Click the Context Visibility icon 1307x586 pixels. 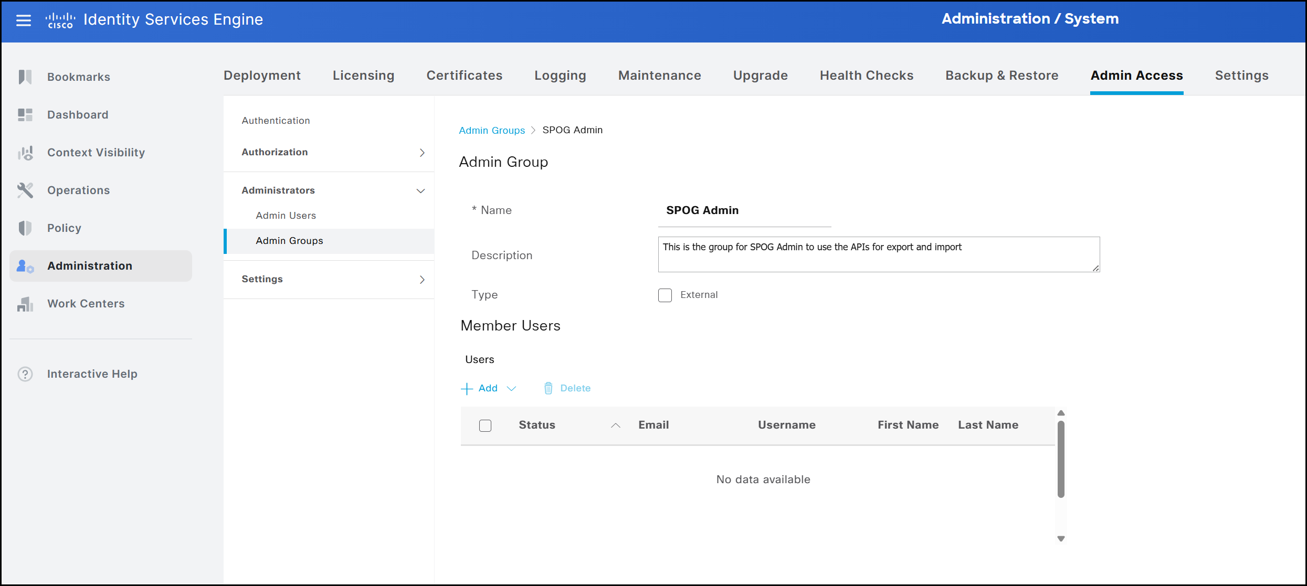pos(25,153)
